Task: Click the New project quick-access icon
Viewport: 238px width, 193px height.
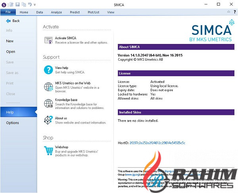Action: coord(12,4)
